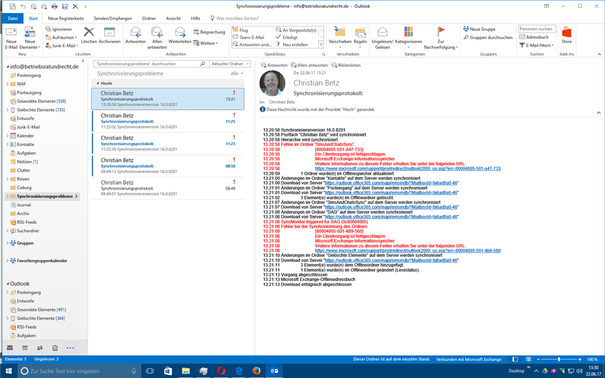Open the Alle message filter dropdown
Image resolution: width=605 pixels, height=378 pixels.
point(237,73)
